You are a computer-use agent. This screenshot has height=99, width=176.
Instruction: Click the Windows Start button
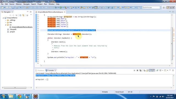pos(4,97)
